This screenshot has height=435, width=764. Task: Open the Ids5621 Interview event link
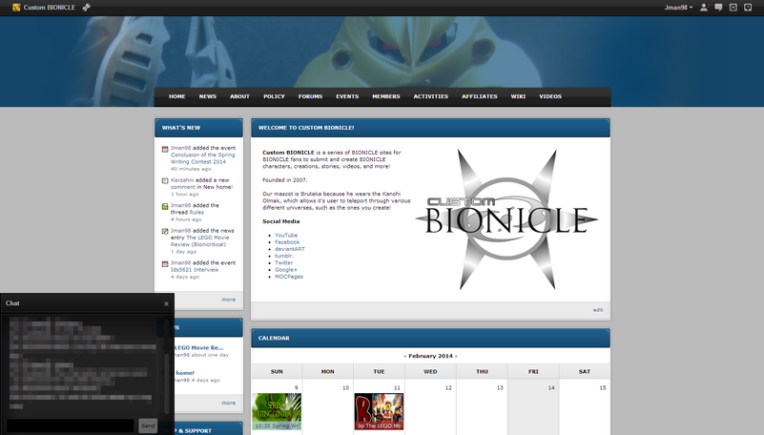[x=195, y=269]
